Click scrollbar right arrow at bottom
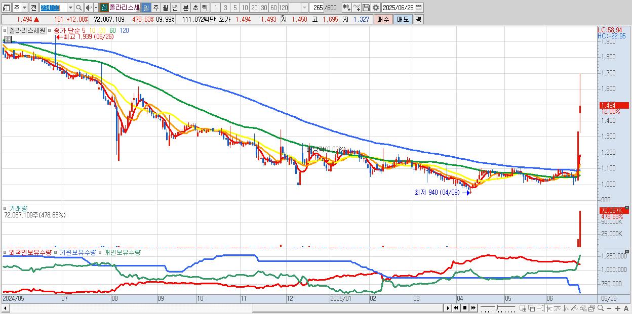Image resolution: width=632 pixels, height=314 pixels. coord(448,308)
